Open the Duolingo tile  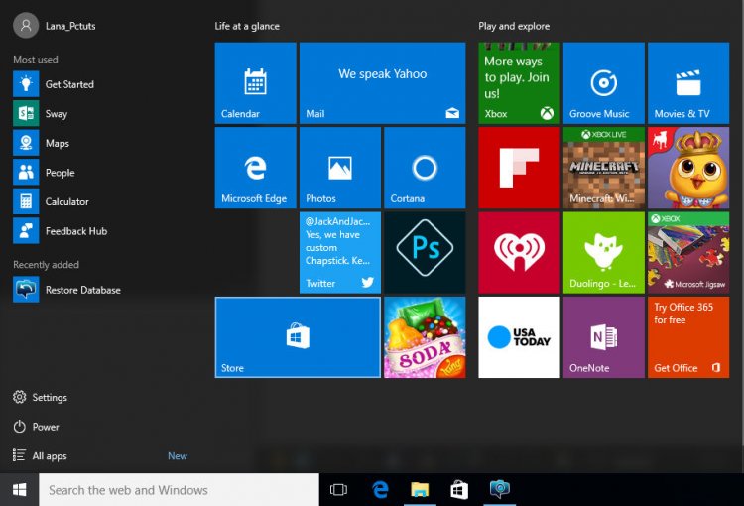coord(603,253)
